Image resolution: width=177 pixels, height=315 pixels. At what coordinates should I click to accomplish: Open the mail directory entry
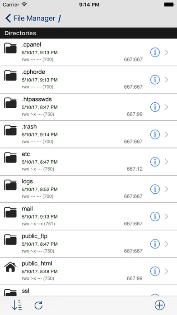(88, 216)
